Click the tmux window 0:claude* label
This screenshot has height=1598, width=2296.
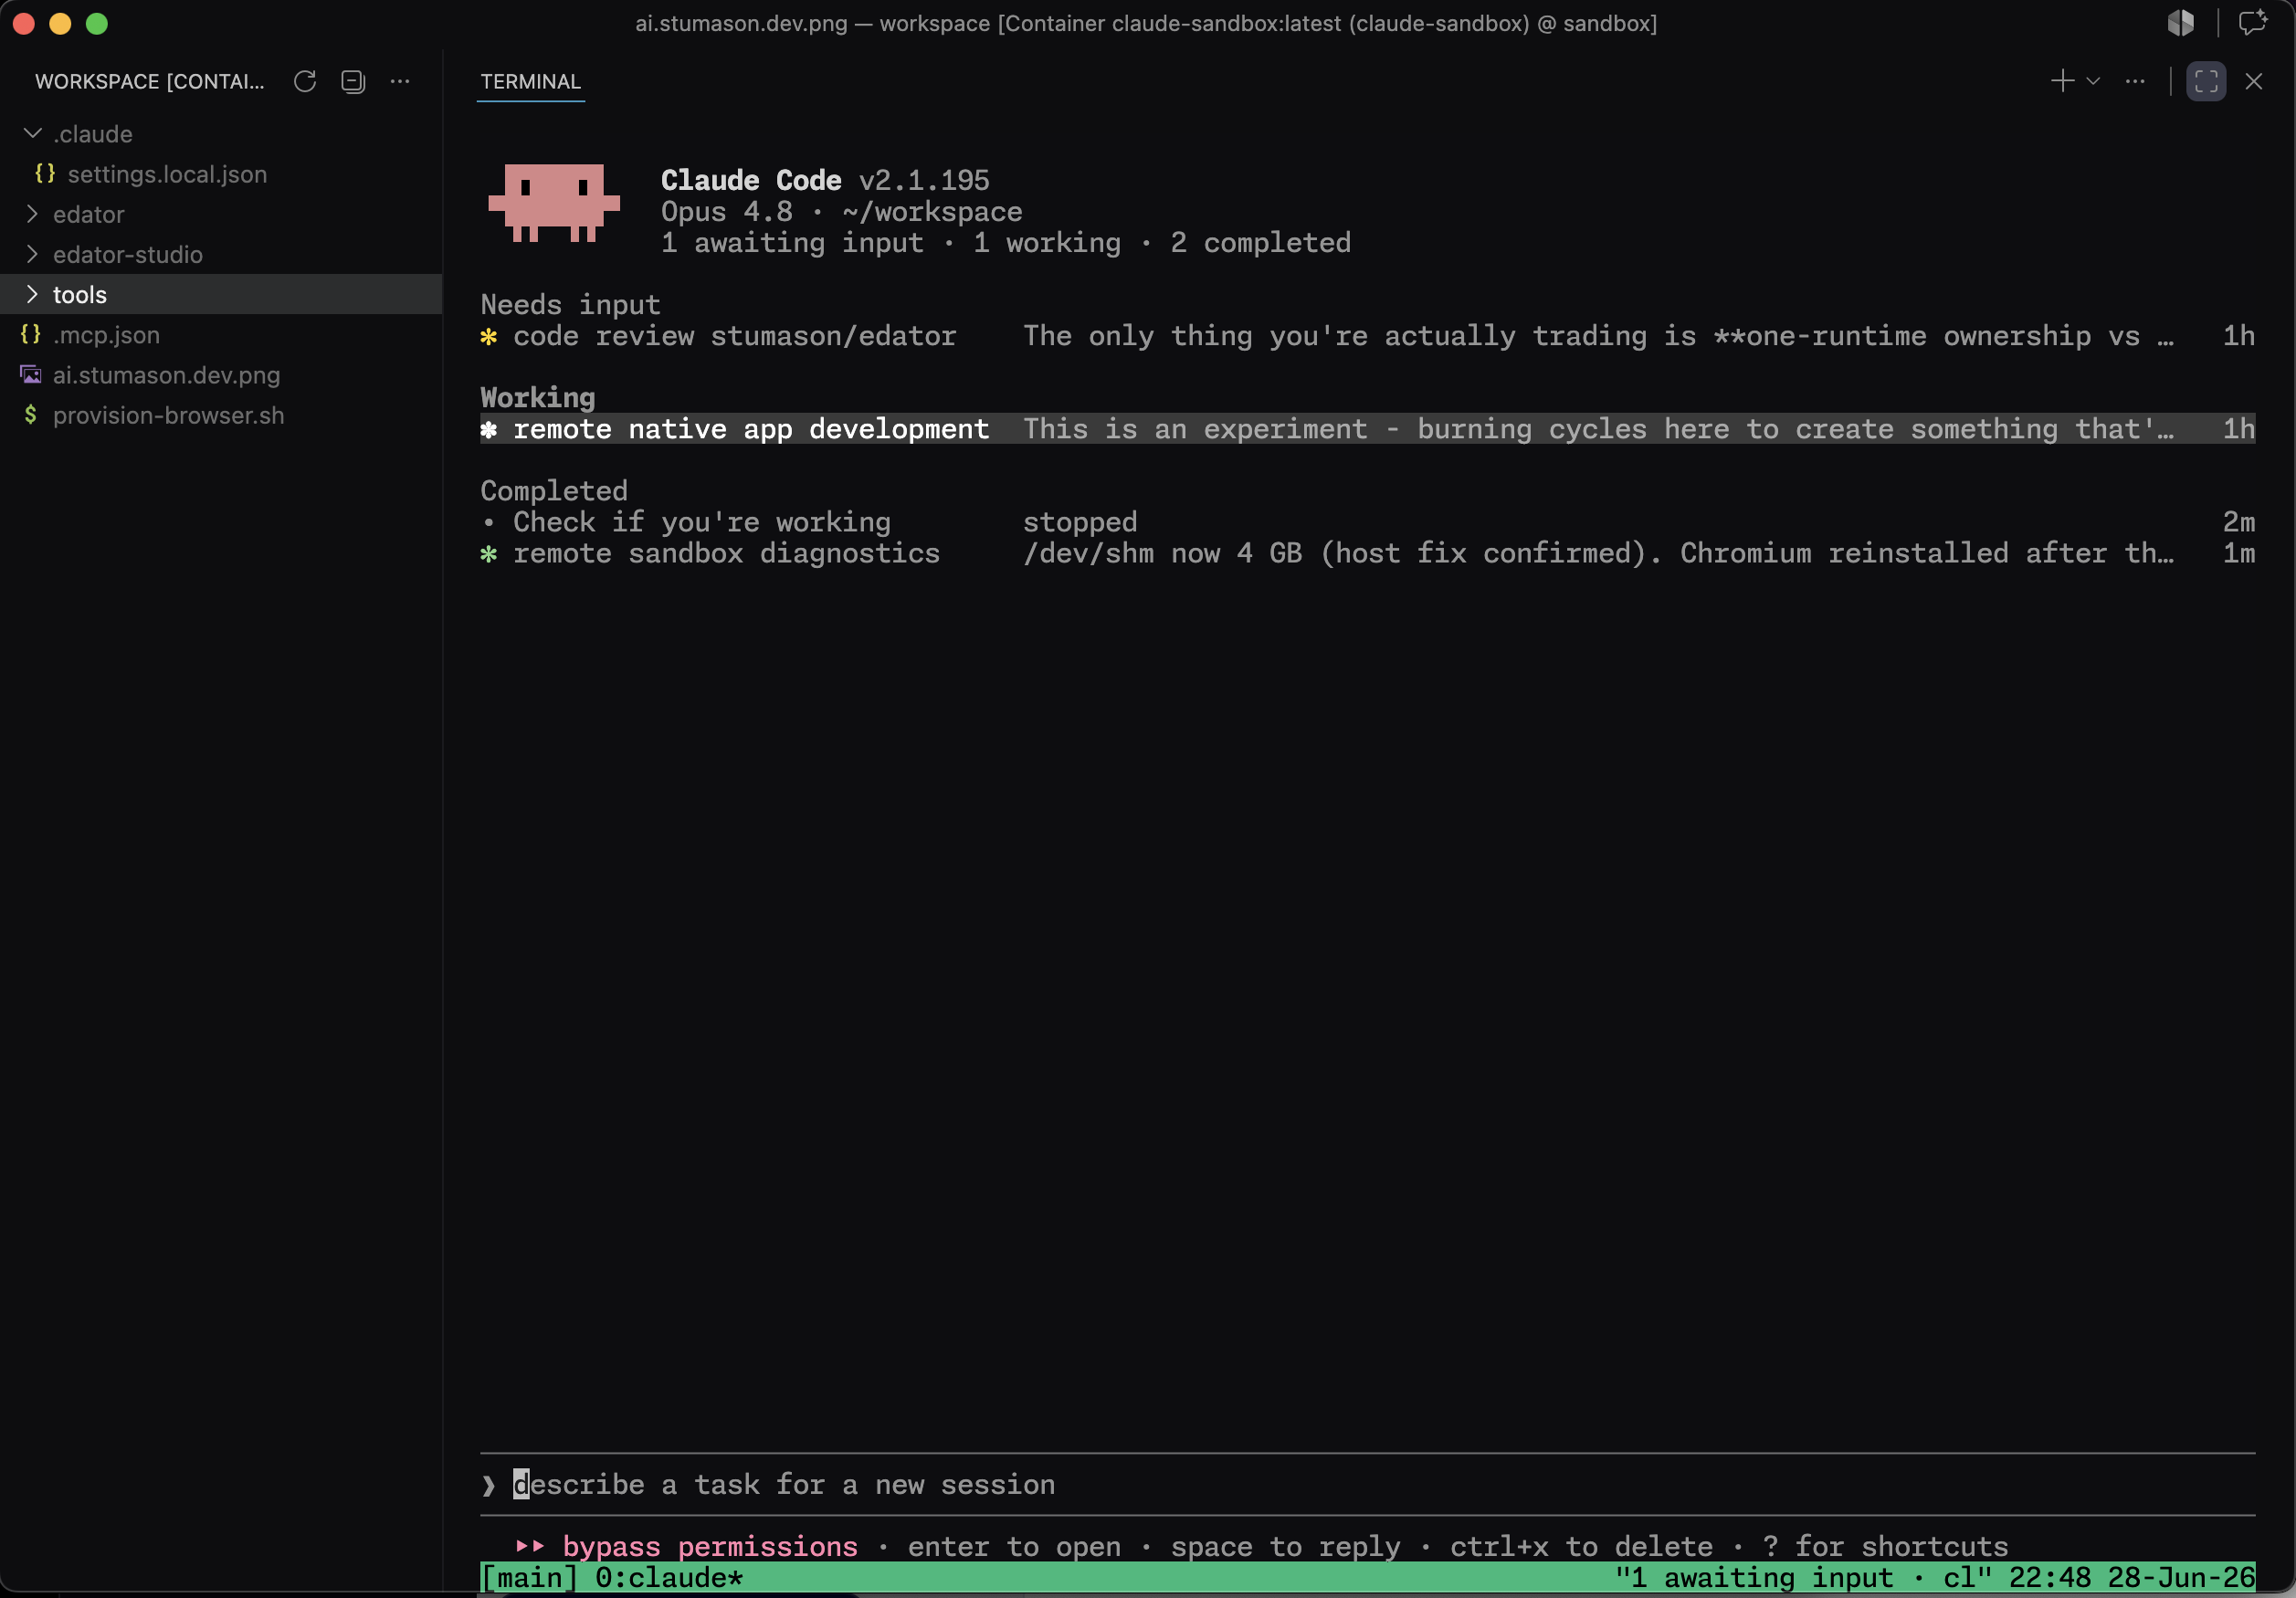pyautogui.click(x=669, y=1578)
